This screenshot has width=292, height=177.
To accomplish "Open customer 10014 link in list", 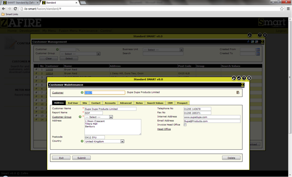I will point(49,73).
